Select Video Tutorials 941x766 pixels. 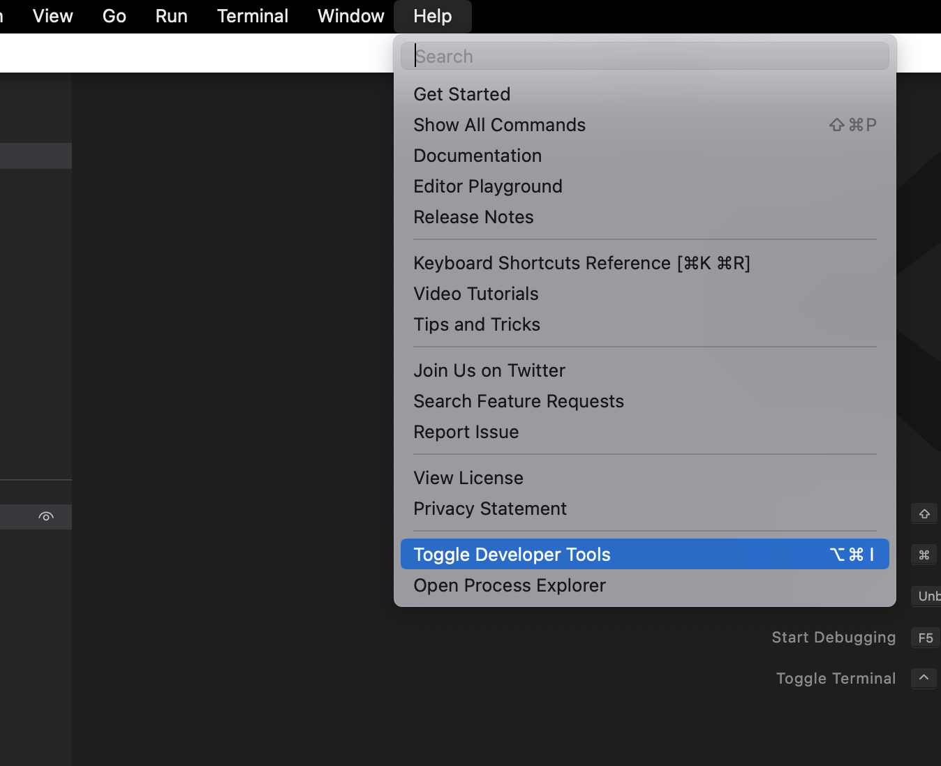[x=476, y=294]
